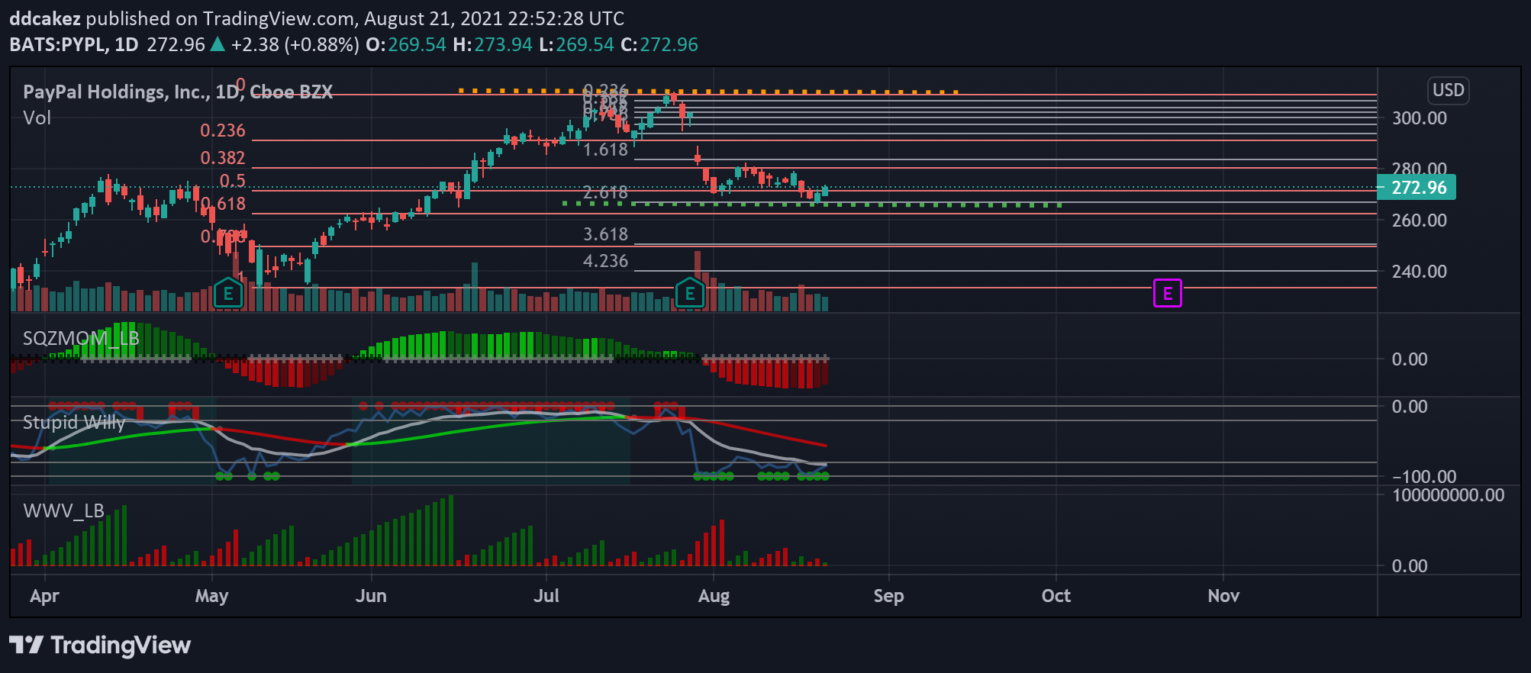Click the current price label 272.96
1531x673 pixels.
(1417, 188)
